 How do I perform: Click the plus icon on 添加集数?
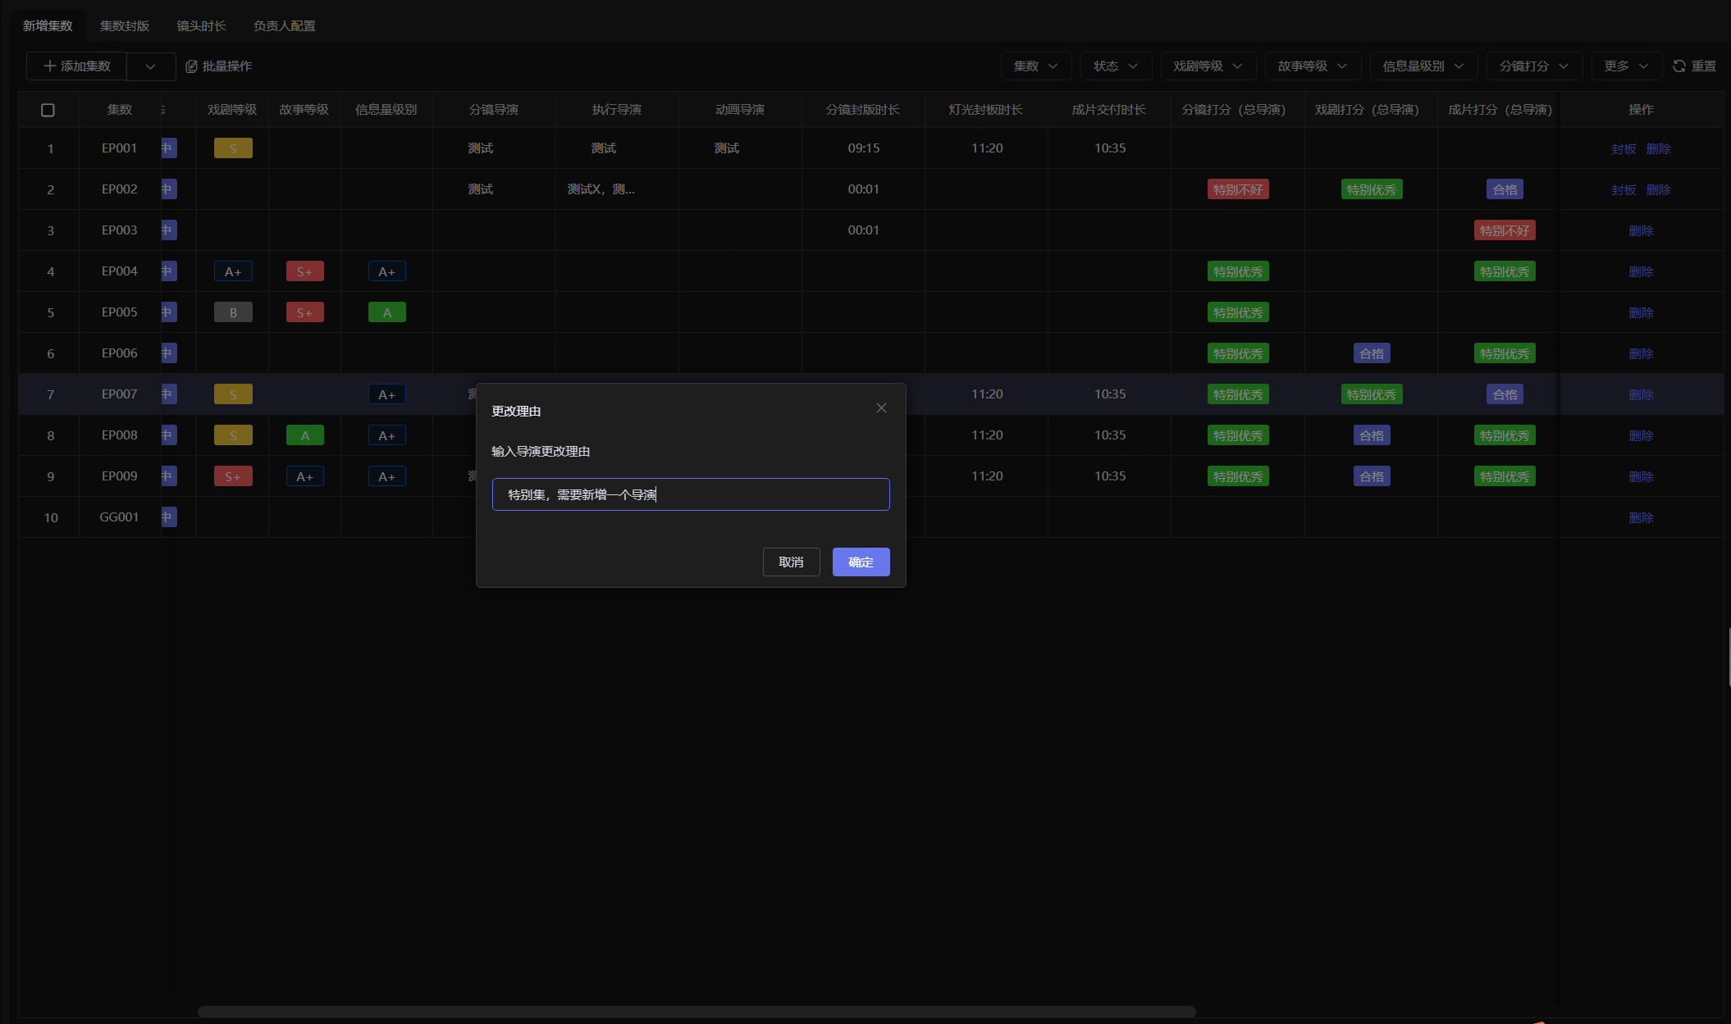[x=50, y=66]
